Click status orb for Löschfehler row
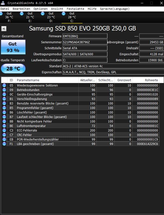Viewport: 164px width, 215px height. click(4, 112)
